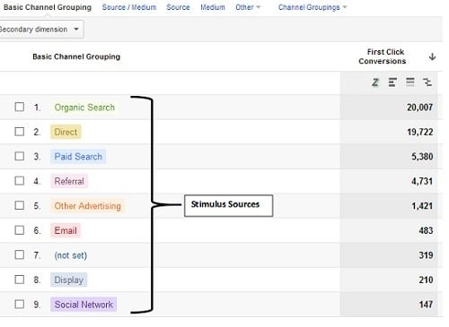Select the term cloud view icon
The width and height of the screenshot is (449, 327).
375,82
